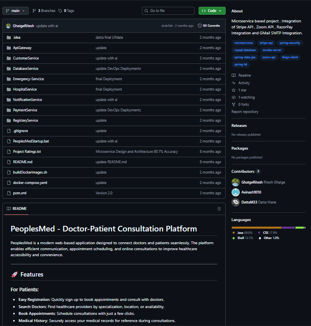Open the PaymentService folder

pyautogui.click(x=25, y=110)
